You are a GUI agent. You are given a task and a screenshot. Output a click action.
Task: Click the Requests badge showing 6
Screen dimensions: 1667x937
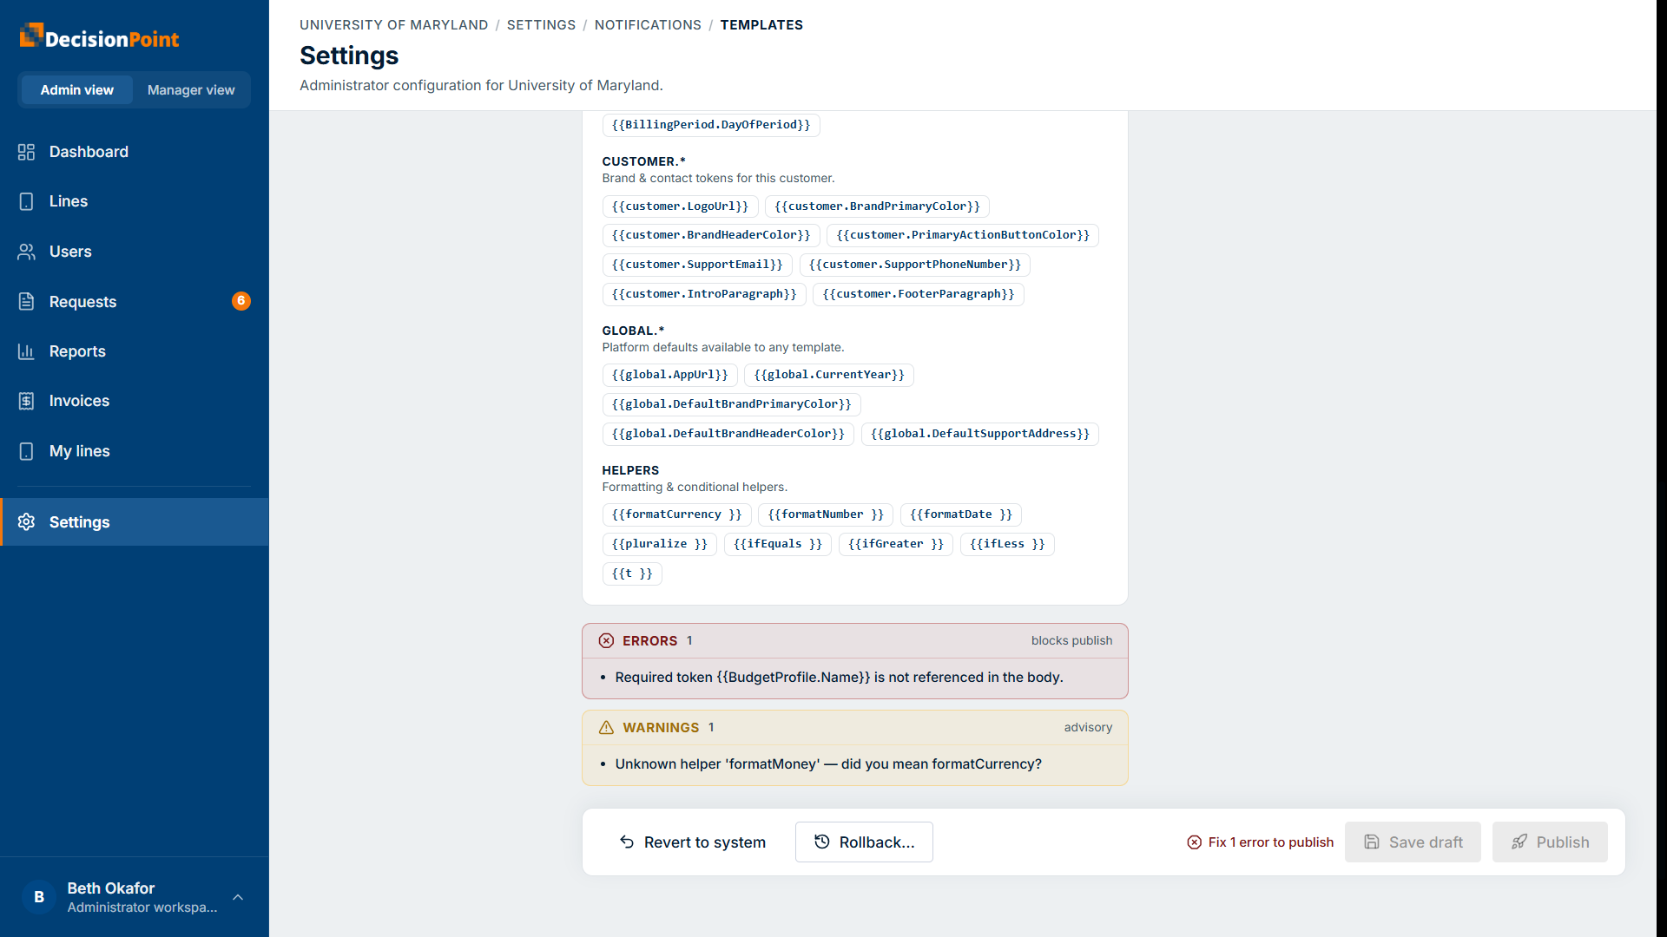pos(241,301)
